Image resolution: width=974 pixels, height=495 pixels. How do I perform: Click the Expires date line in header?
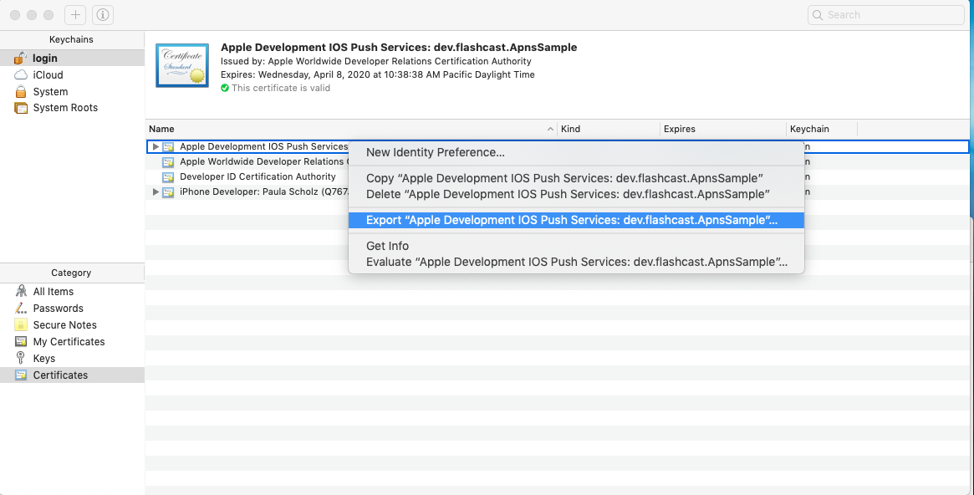click(x=378, y=74)
